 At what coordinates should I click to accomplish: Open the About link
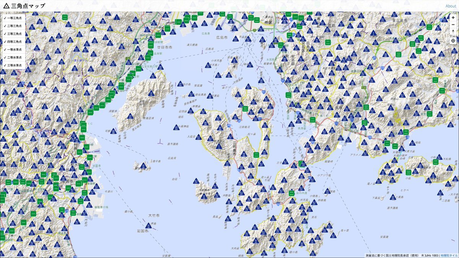coord(451,6)
